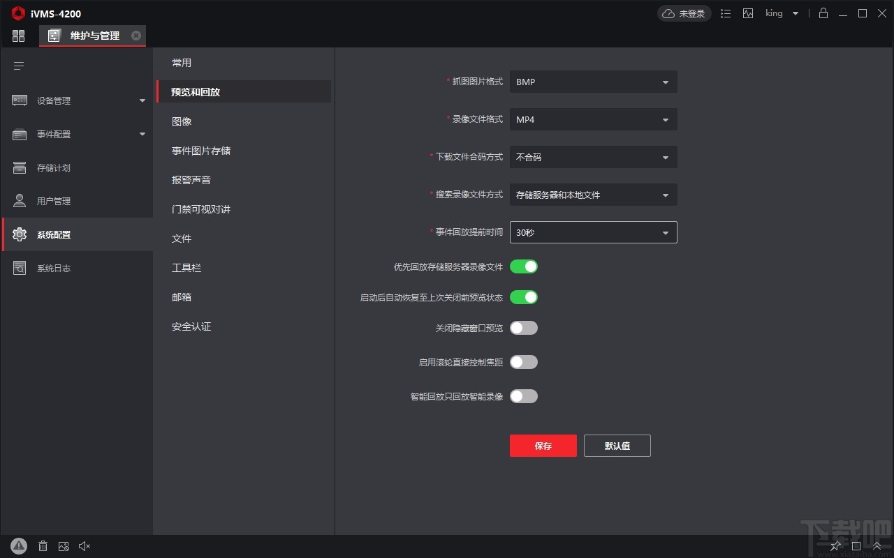The image size is (894, 558).
Task: Open alarm notifications via warning icon
Action: tap(19, 546)
